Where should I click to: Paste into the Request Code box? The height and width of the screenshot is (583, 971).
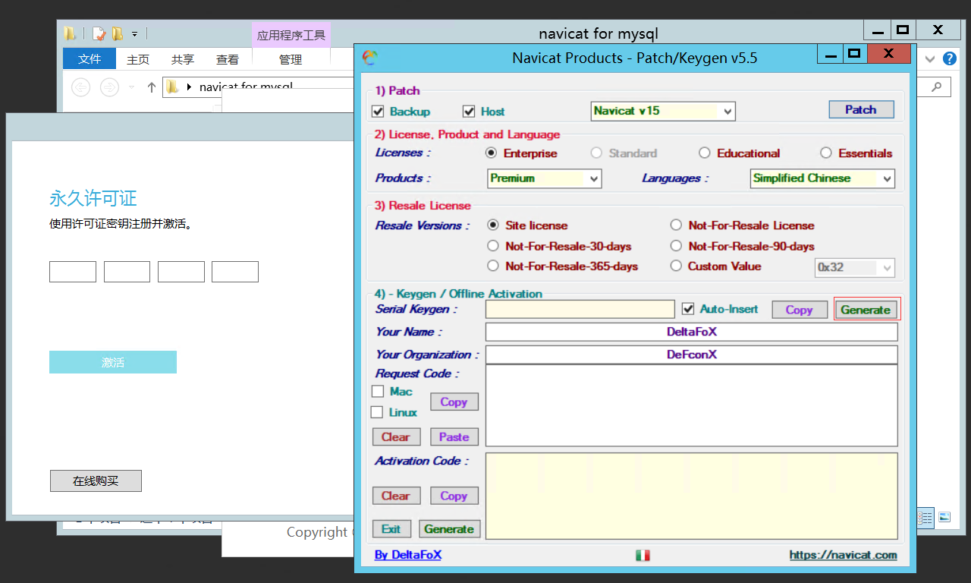[x=454, y=436]
